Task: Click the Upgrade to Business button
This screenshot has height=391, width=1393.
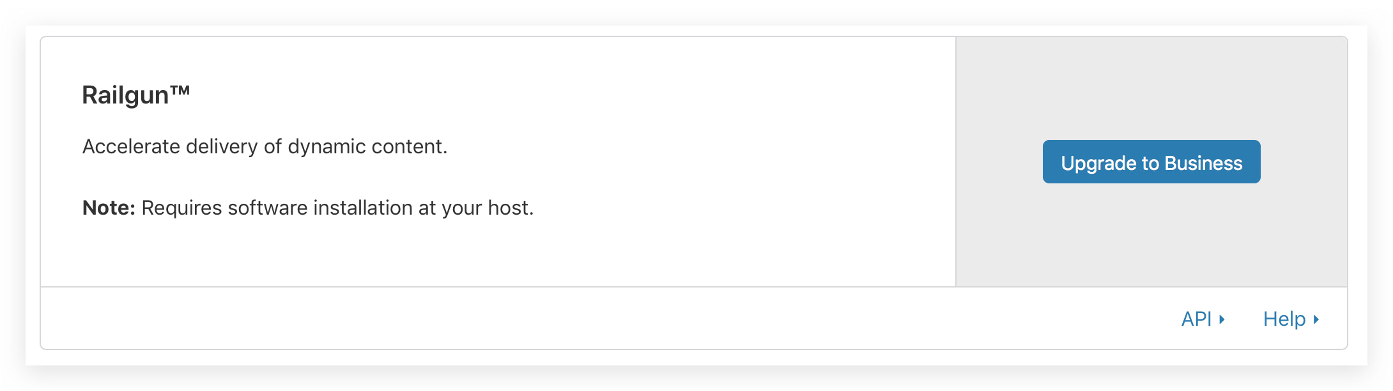Action: click(1150, 162)
